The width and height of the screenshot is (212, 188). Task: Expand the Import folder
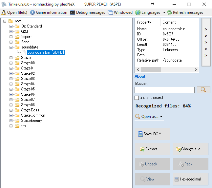(11, 37)
